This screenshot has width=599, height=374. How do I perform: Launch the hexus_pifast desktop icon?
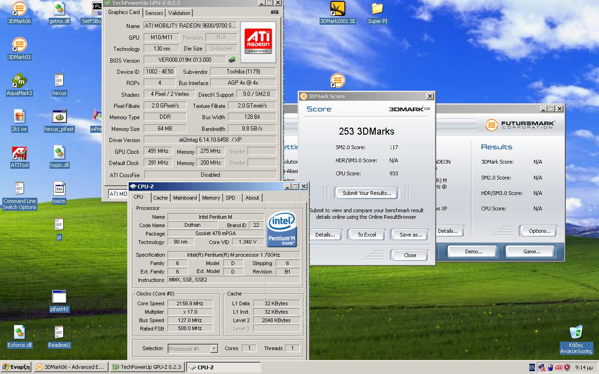[x=59, y=121]
